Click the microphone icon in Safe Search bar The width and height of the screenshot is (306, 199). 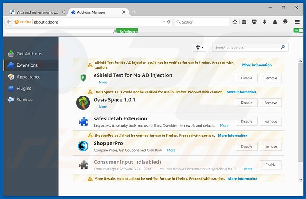click(x=115, y=31)
